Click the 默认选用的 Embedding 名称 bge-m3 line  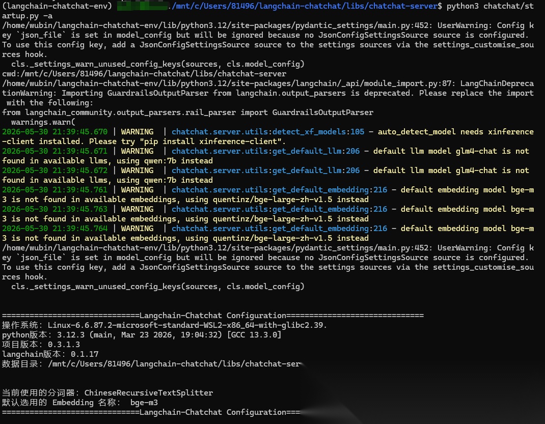pyautogui.click(x=80, y=403)
